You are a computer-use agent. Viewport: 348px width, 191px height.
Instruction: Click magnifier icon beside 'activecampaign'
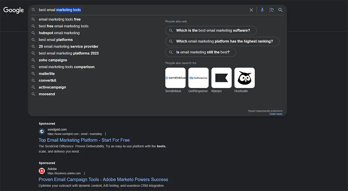click(33, 87)
